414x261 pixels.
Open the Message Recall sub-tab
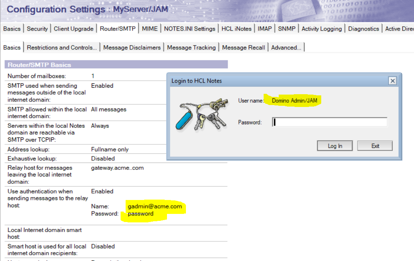(x=244, y=47)
